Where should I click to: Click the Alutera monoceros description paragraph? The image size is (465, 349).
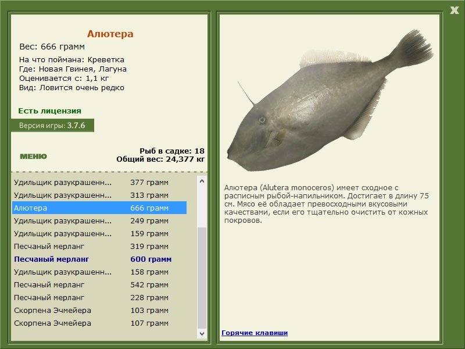pyautogui.click(x=327, y=204)
